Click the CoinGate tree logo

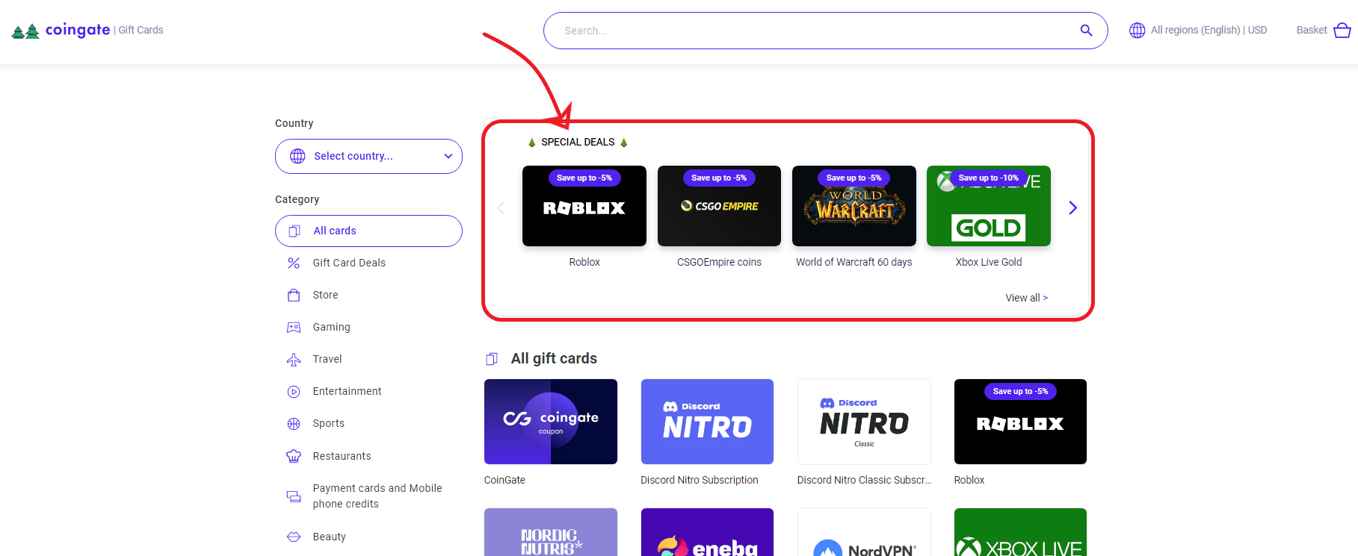(25, 31)
